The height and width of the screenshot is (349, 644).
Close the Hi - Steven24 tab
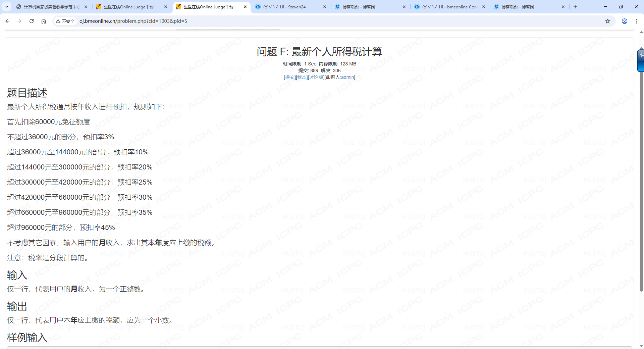(325, 7)
